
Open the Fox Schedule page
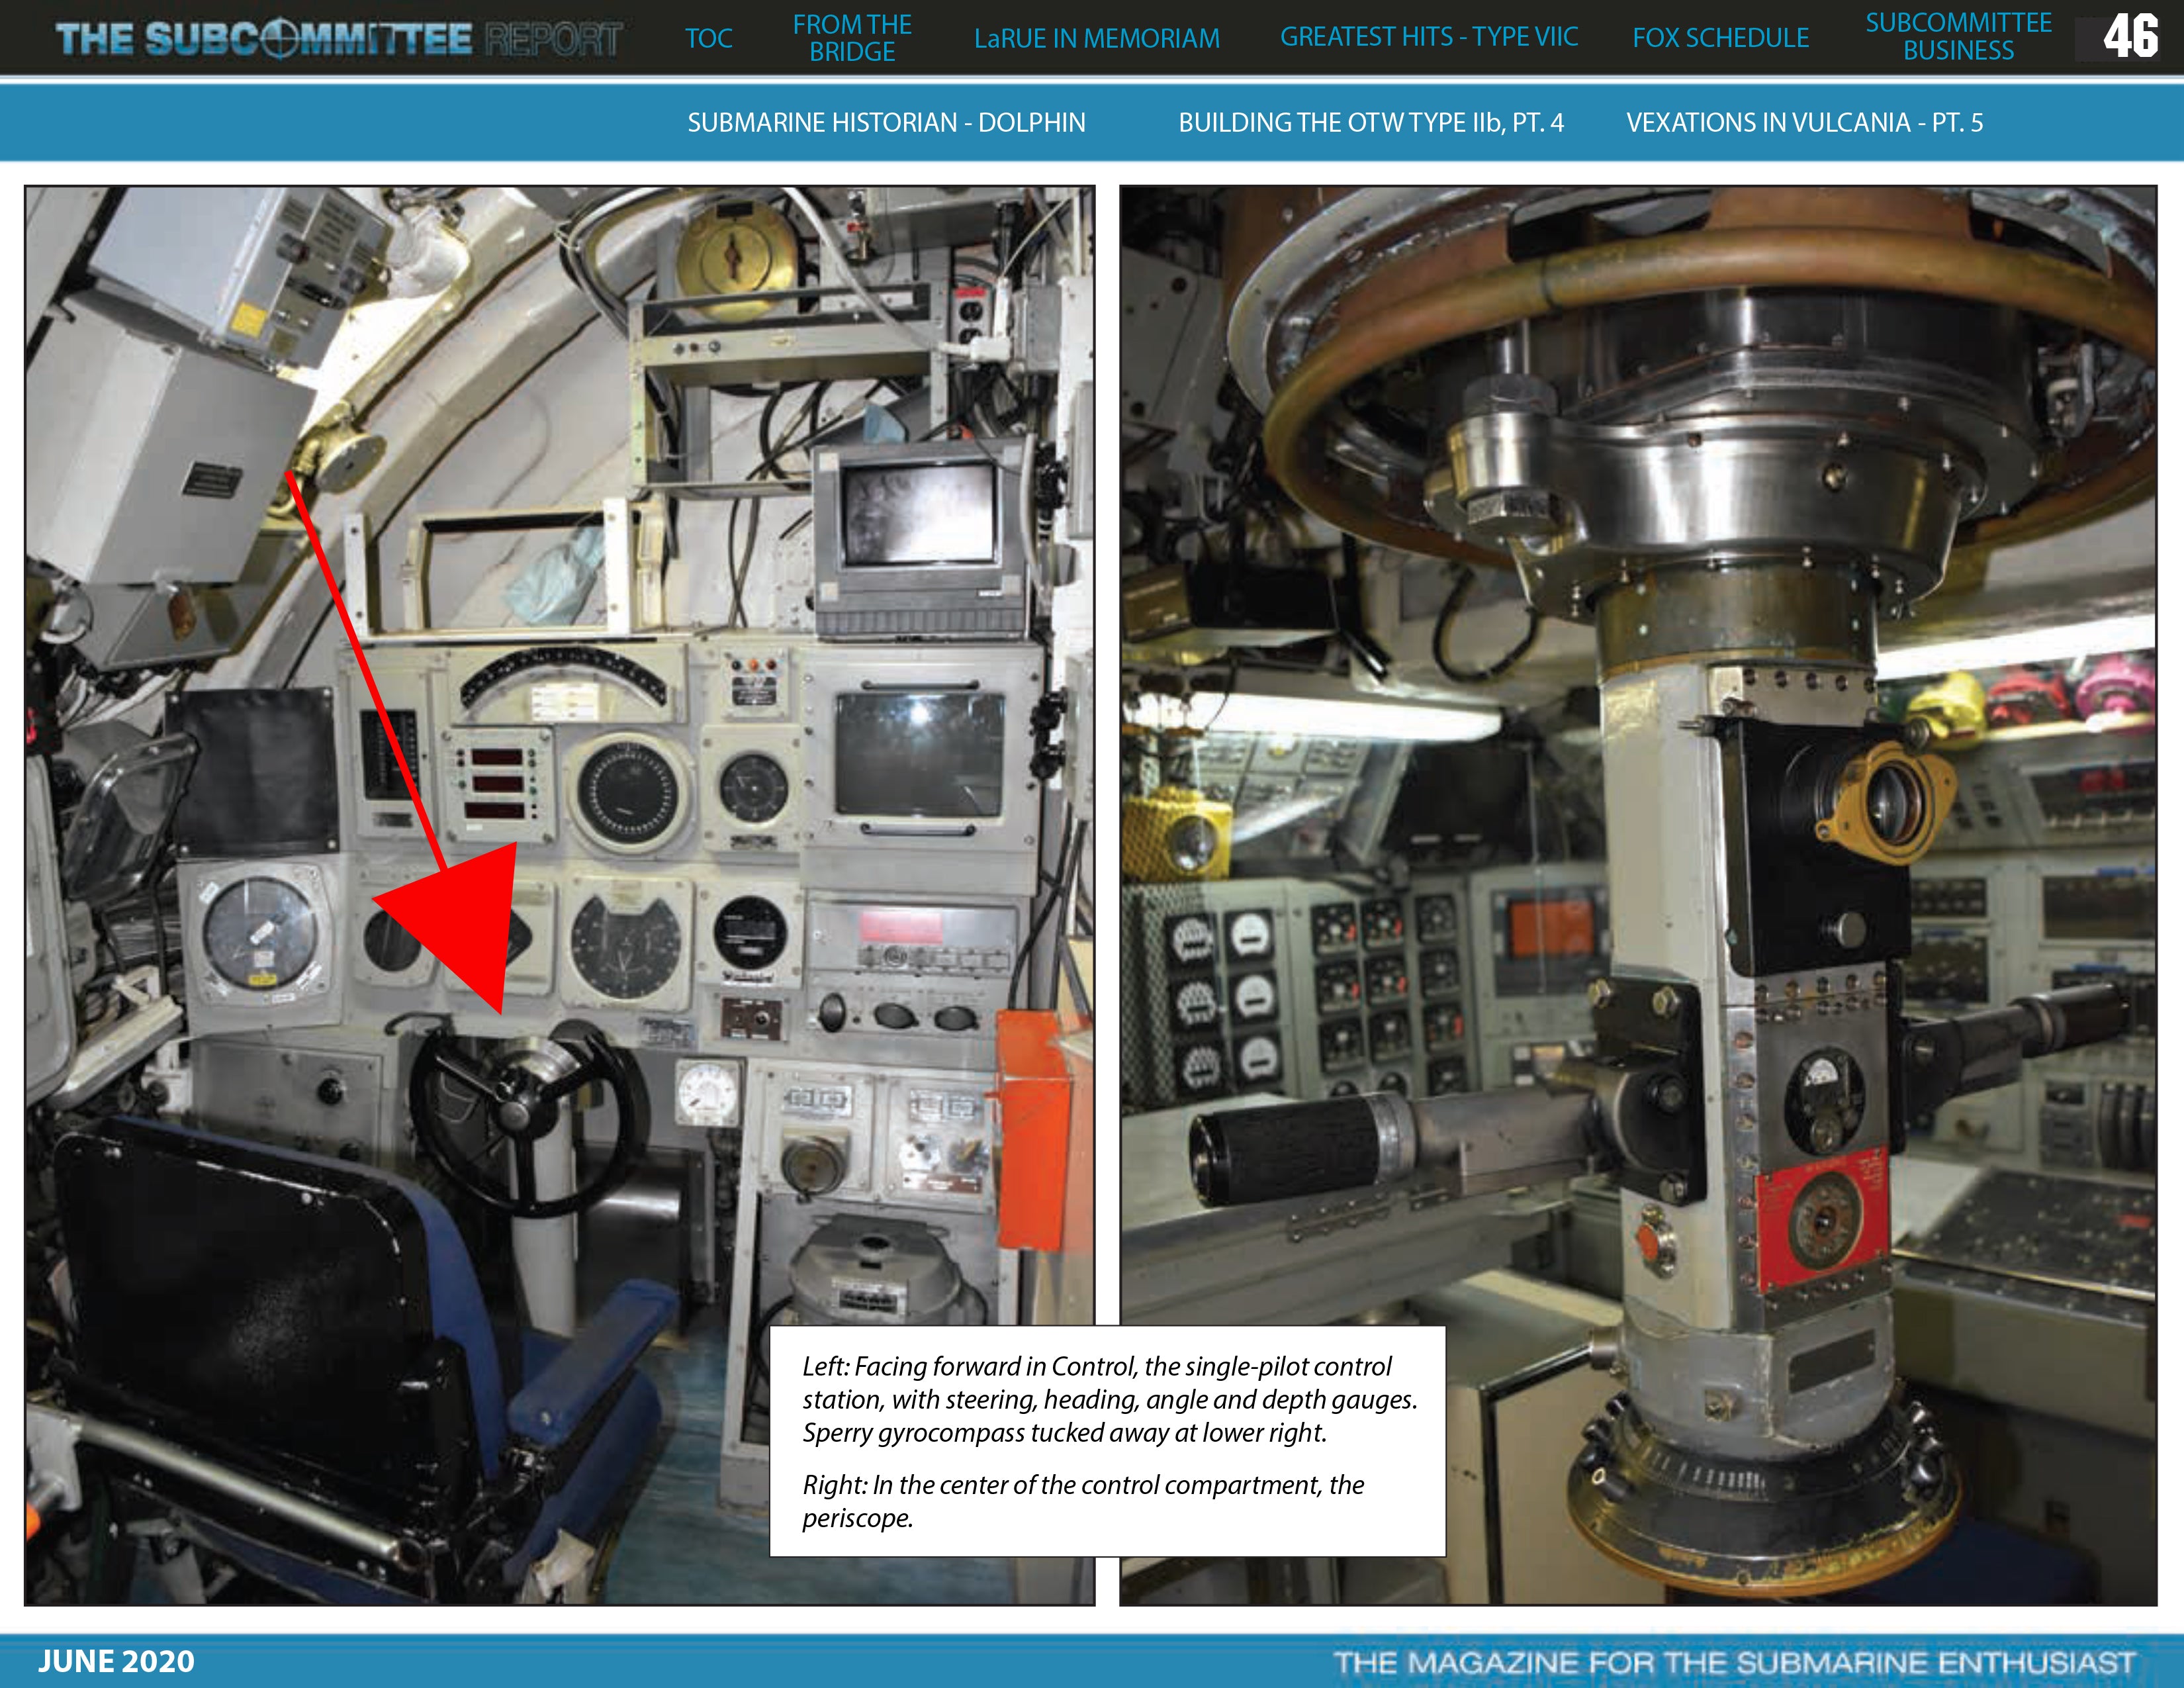(1720, 38)
